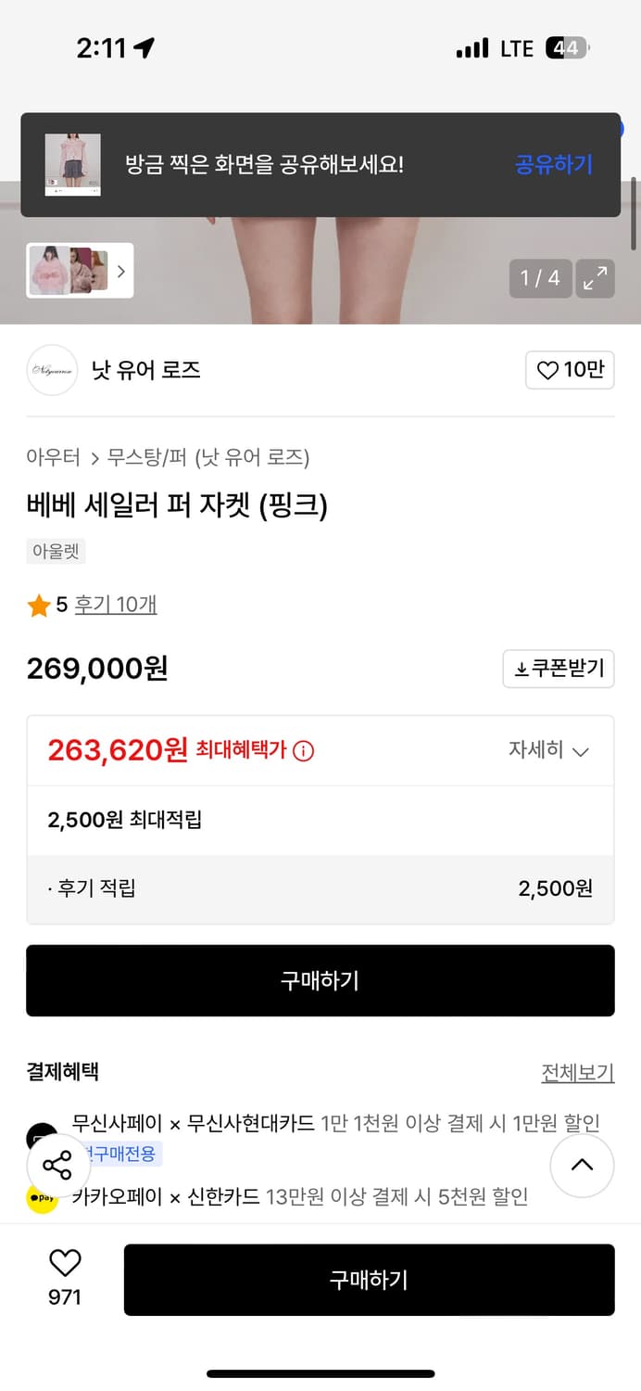Image resolution: width=641 pixels, height=1391 pixels.
Task: Click the 무신사페이 payment logo icon
Action: (40, 1133)
